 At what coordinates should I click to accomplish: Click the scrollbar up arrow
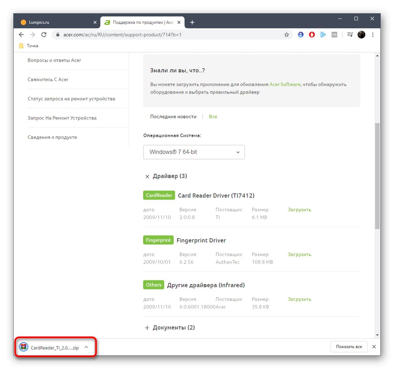click(377, 55)
